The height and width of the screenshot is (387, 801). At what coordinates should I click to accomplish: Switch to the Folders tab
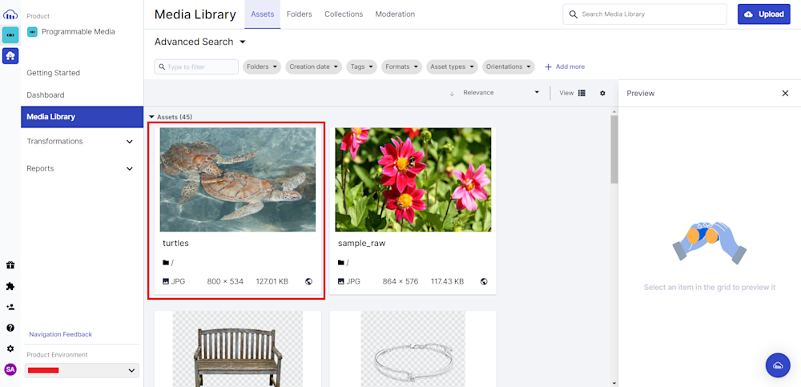pos(300,14)
